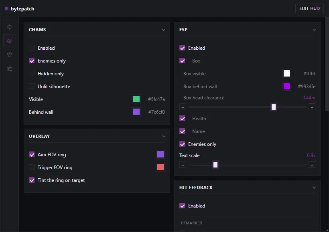329x232 pixels.
Task: Uncheck Hit Feedback Enabled
Action: click(182, 206)
